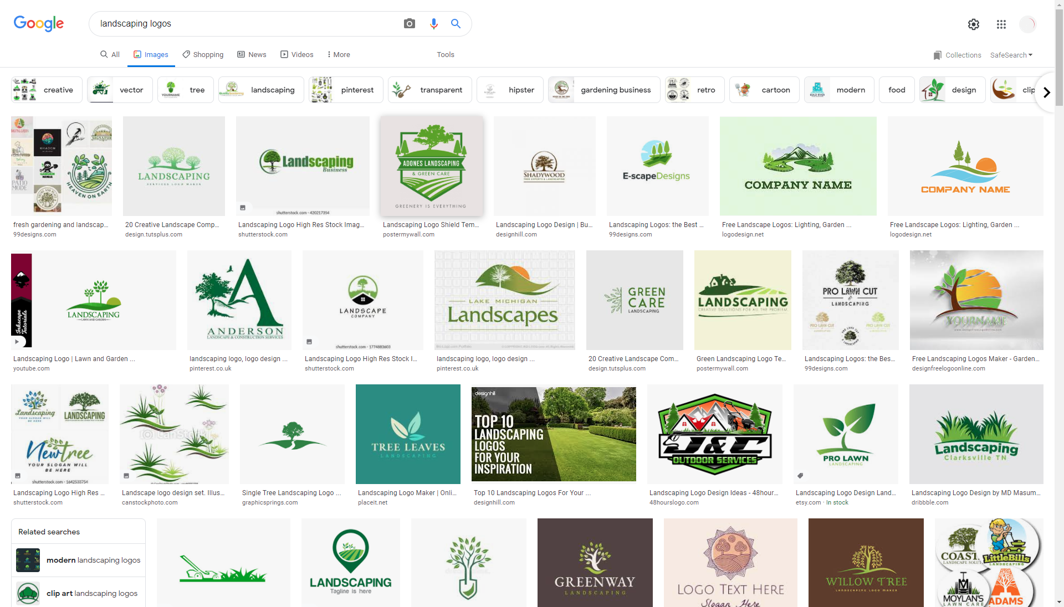Click stock image badge on Landscaping Business result
1064x607 pixels.
pyautogui.click(x=243, y=208)
